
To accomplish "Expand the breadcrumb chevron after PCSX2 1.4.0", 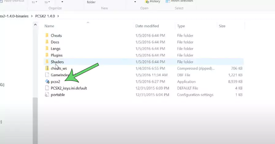I will coord(58,16).
